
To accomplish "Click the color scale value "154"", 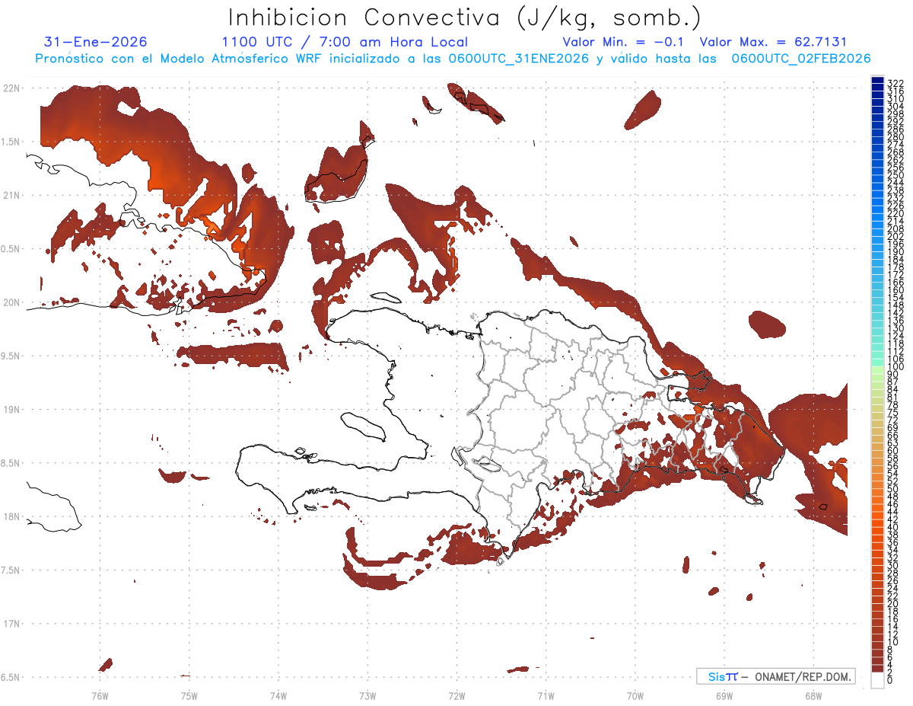I will point(896,298).
